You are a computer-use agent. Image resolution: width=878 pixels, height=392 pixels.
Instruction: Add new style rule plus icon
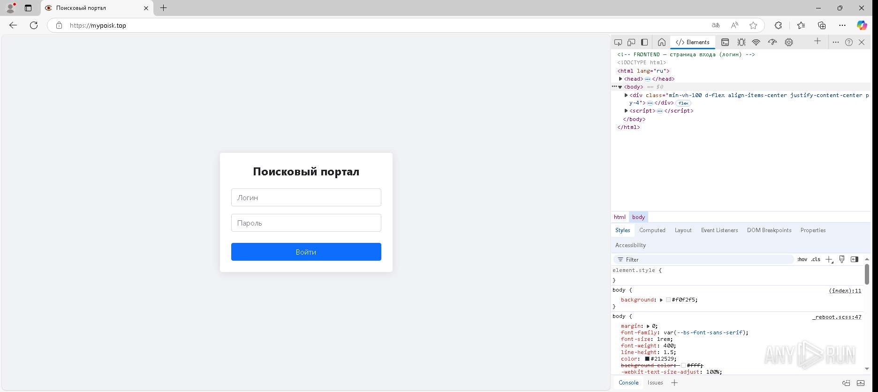[829, 259]
